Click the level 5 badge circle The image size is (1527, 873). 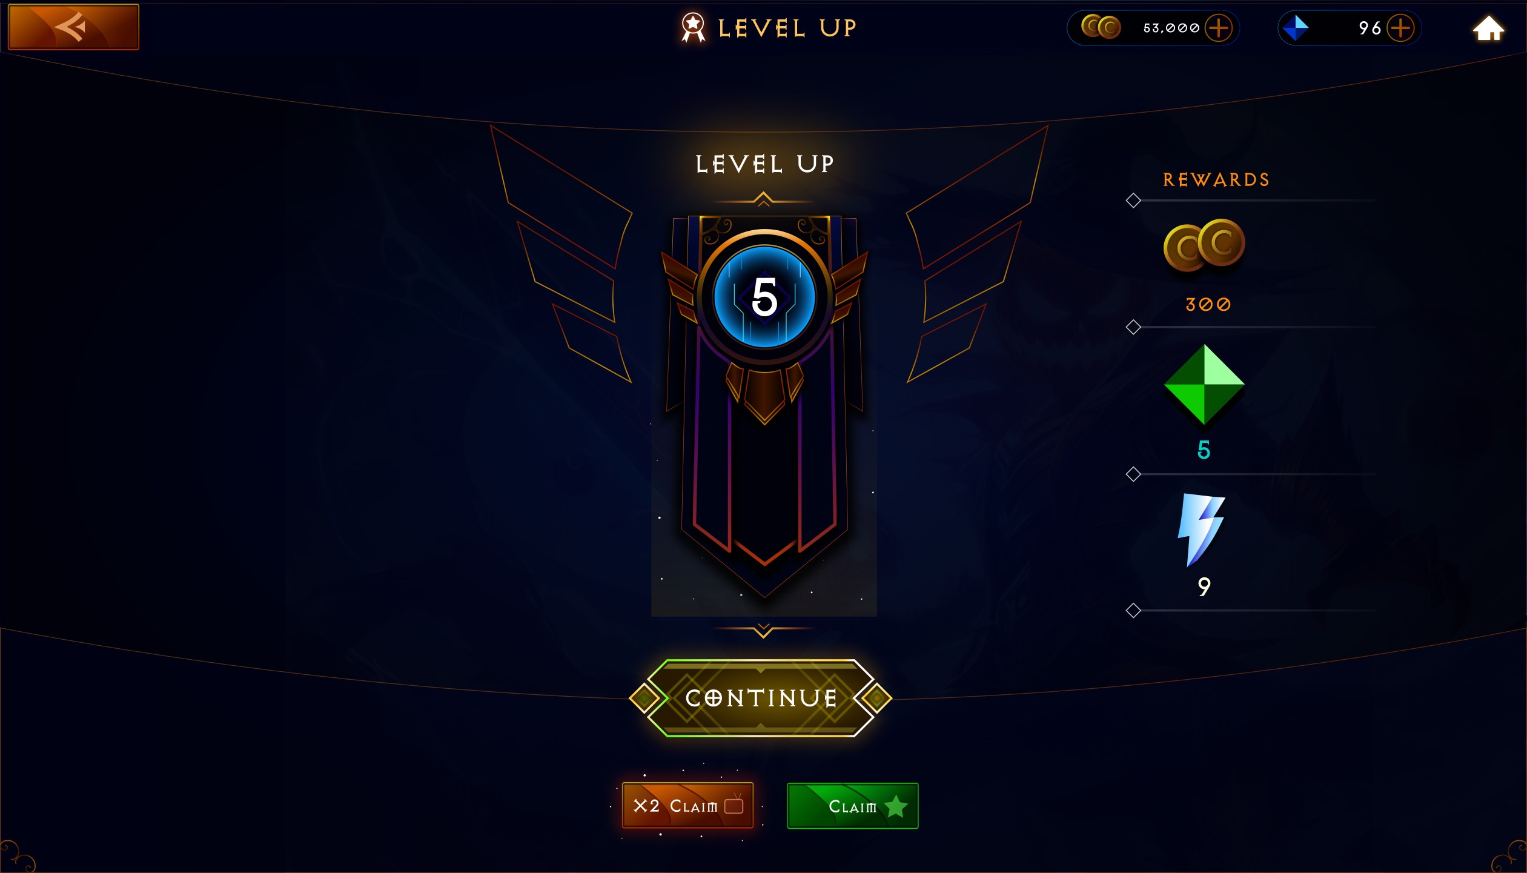[764, 297]
